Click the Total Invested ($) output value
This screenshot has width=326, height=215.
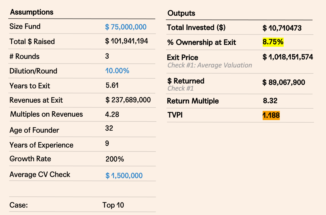point(282,28)
